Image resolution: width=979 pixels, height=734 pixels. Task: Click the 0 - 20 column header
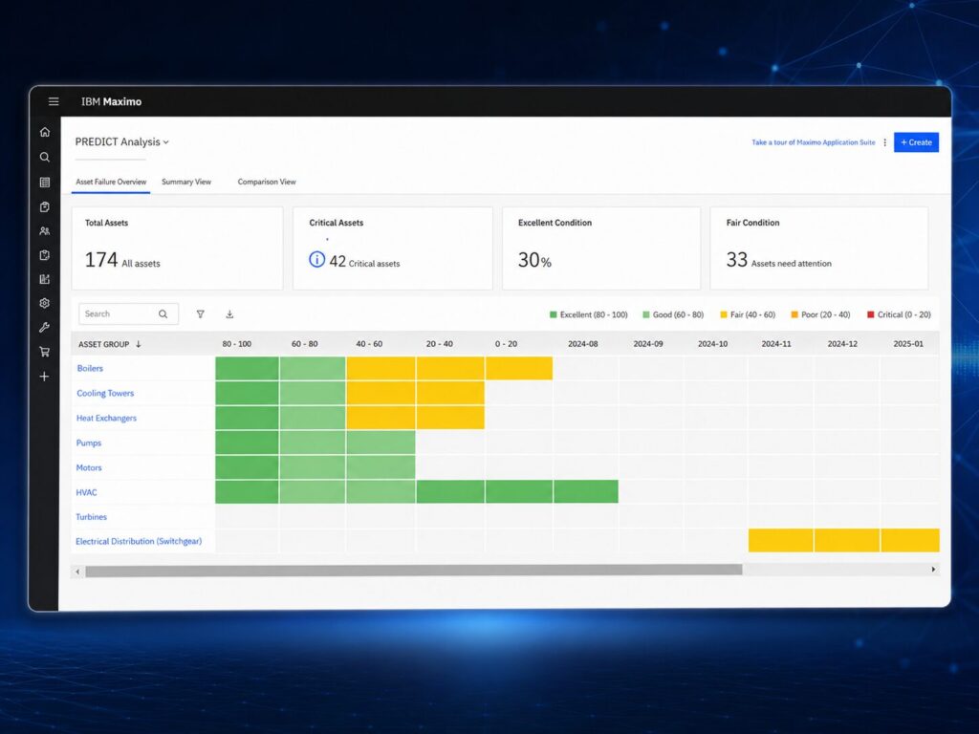tap(506, 344)
